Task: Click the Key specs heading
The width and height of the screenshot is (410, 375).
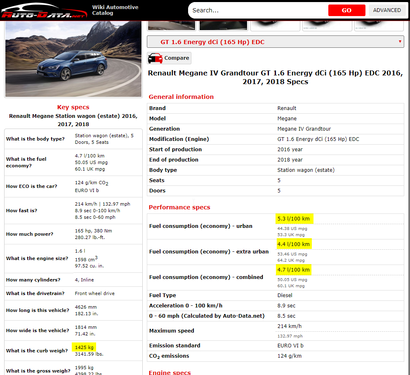Action: click(x=73, y=107)
